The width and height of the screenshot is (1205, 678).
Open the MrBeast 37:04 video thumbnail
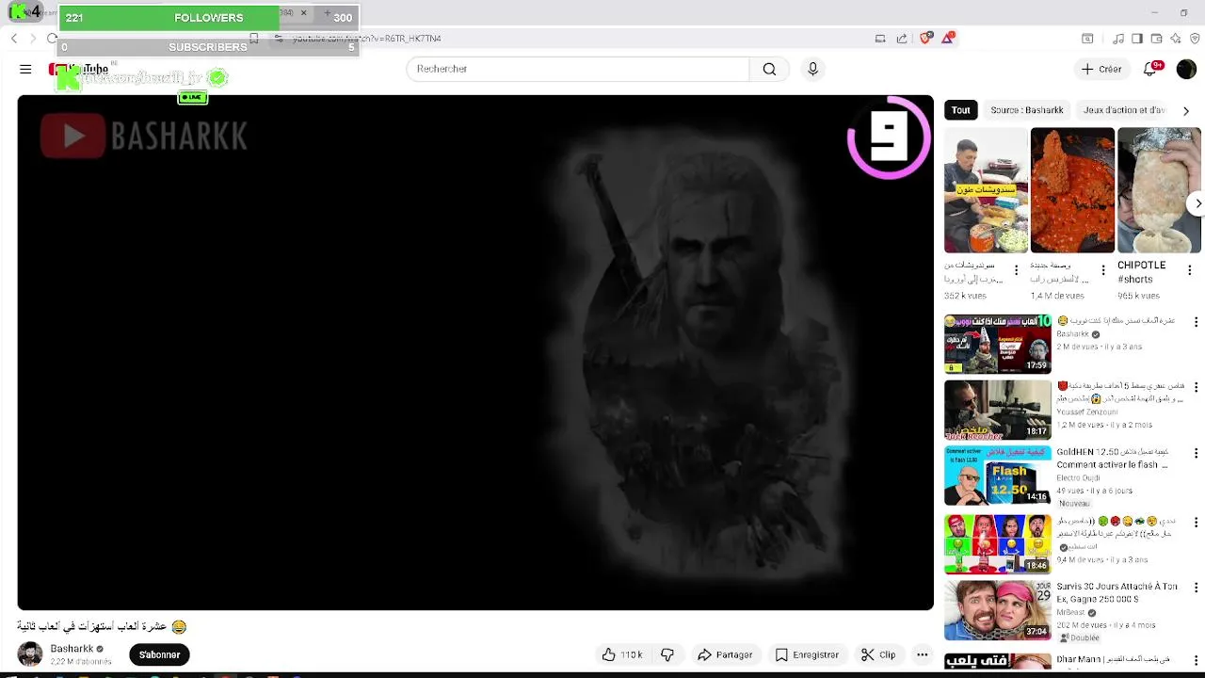pos(998,609)
